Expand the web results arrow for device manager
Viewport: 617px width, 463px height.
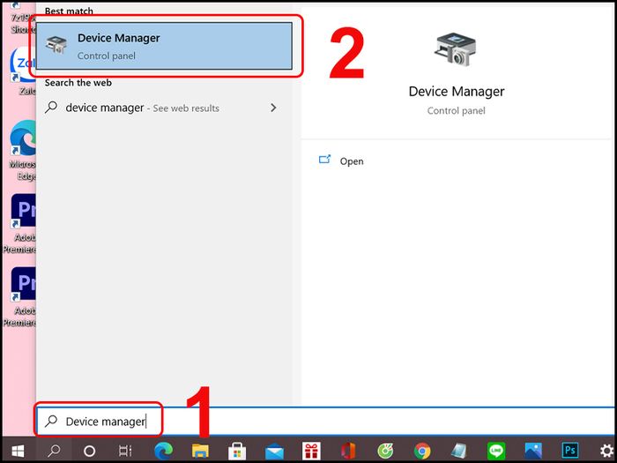tap(273, 108)
